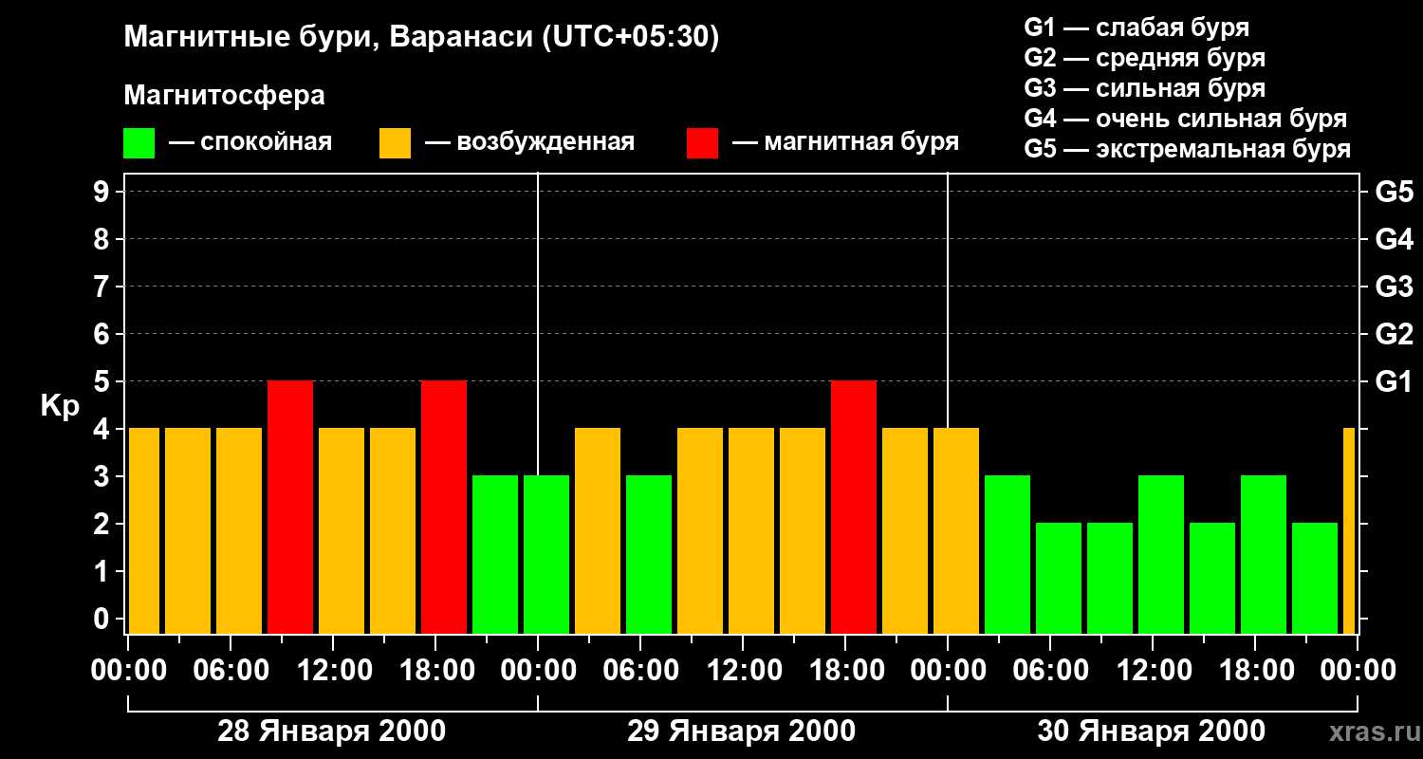Click the 'Kp' axis label
The image size is (1423, 759).
tap(60, 406)
